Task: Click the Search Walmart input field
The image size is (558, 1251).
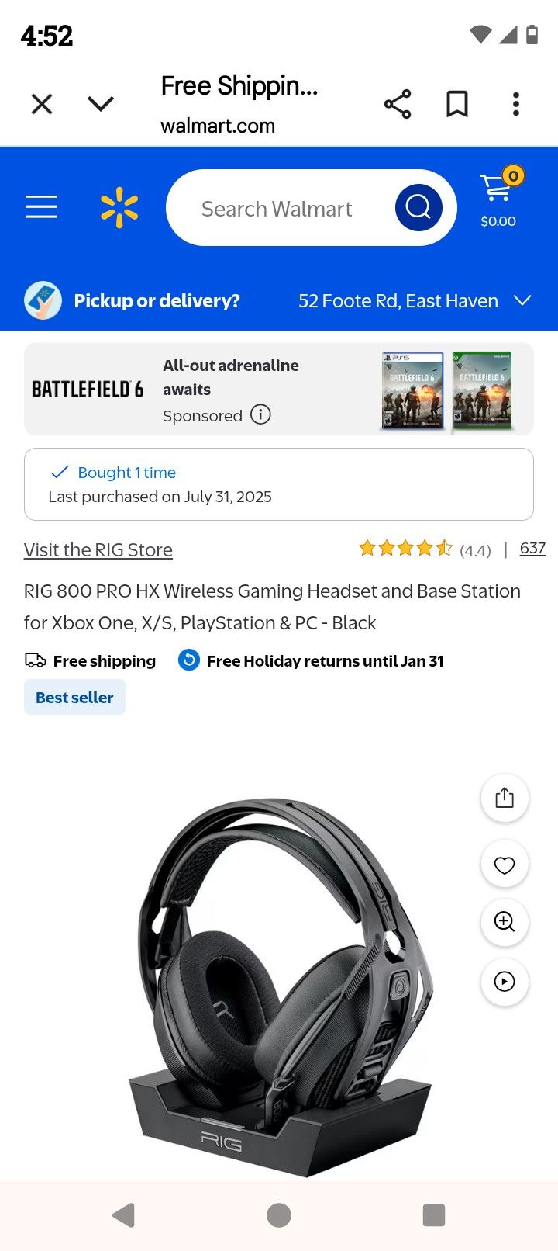Action: pyautogui.click(x=277, y=209)
